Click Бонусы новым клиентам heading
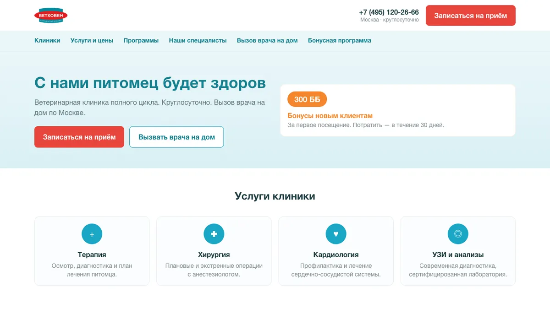The height and width of the screenshot is (309, 550). click(x=330, y=116)
